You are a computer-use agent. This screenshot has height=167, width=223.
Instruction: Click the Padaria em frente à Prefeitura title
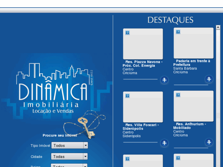192,63
